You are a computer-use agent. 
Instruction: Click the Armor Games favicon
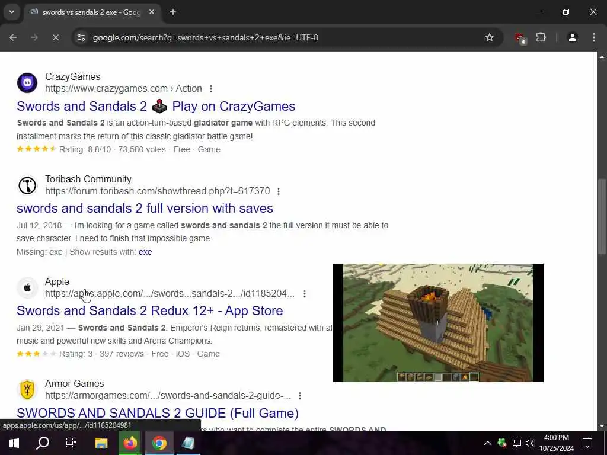[x=27, y=390]
